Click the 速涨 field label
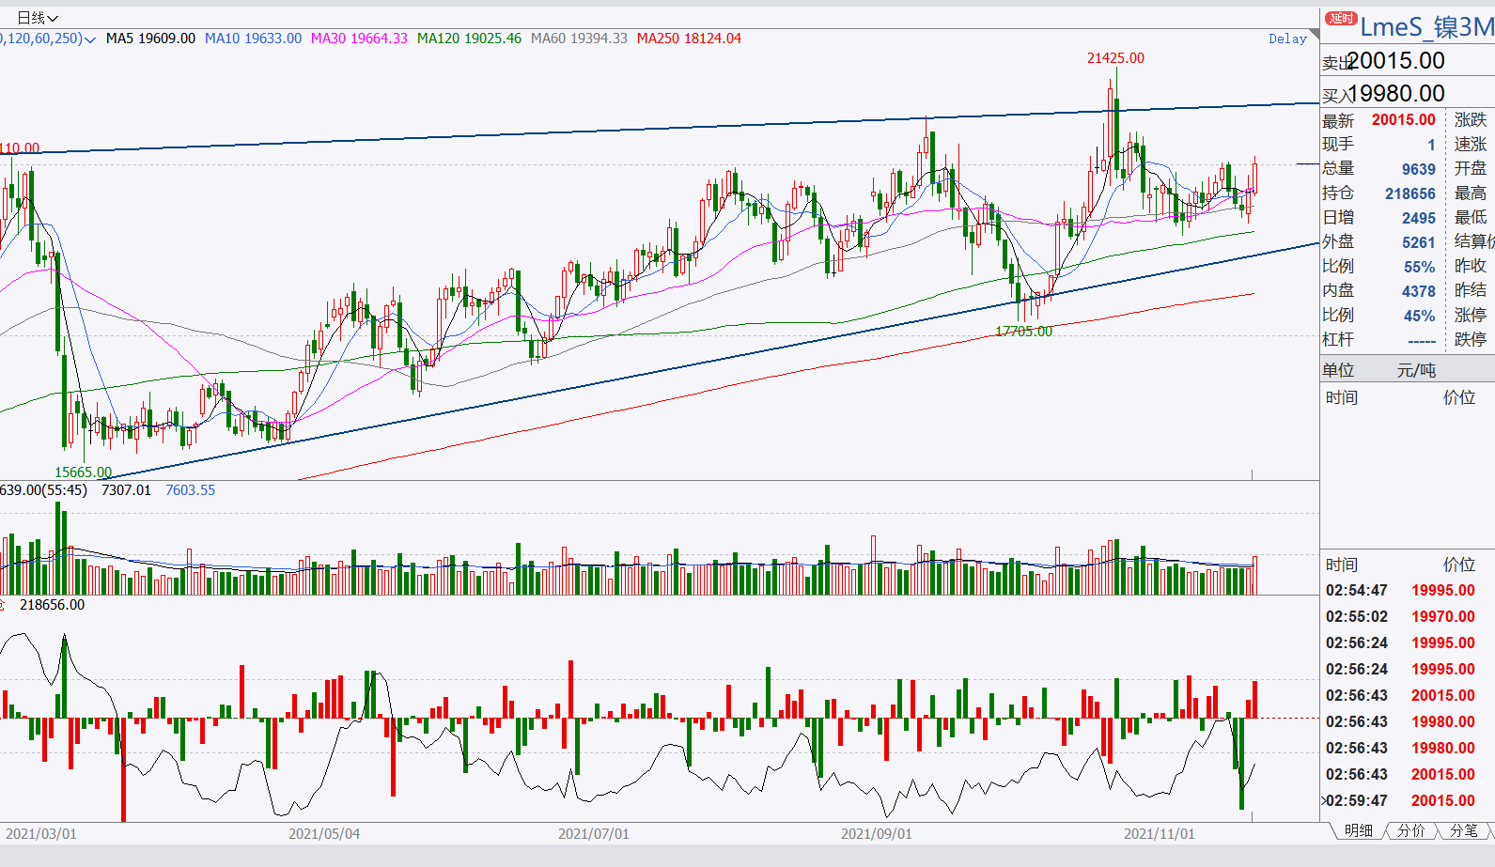The width and height of the screenshot is (1495, 867). tap(1471, 144)
